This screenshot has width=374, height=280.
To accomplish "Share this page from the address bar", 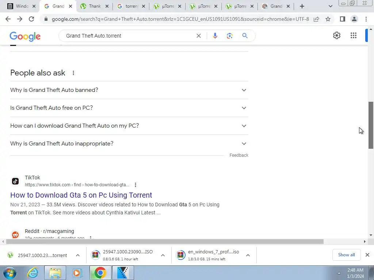I will [316, 19].
